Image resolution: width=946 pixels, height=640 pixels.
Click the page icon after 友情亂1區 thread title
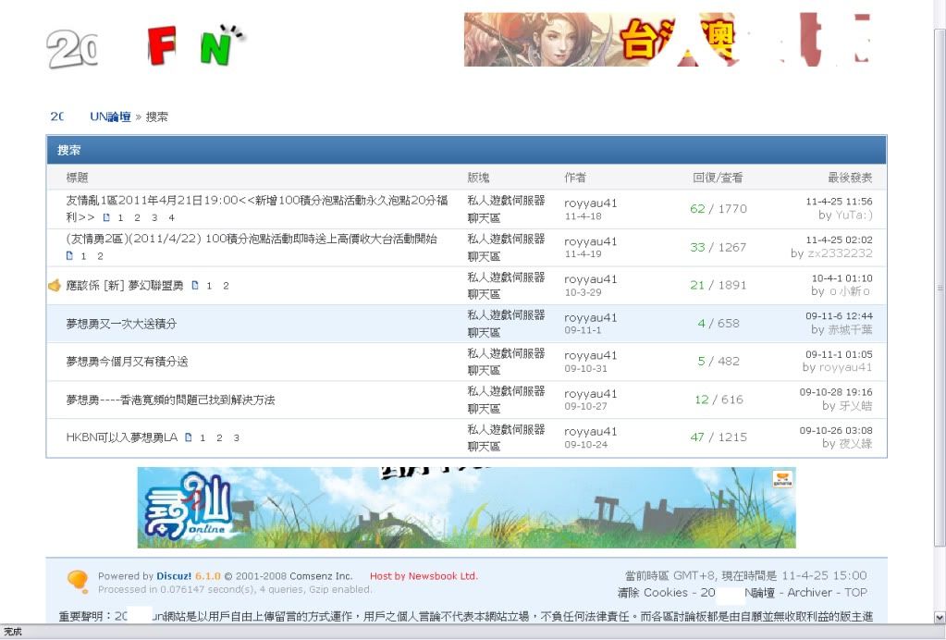tap(106, 218)
